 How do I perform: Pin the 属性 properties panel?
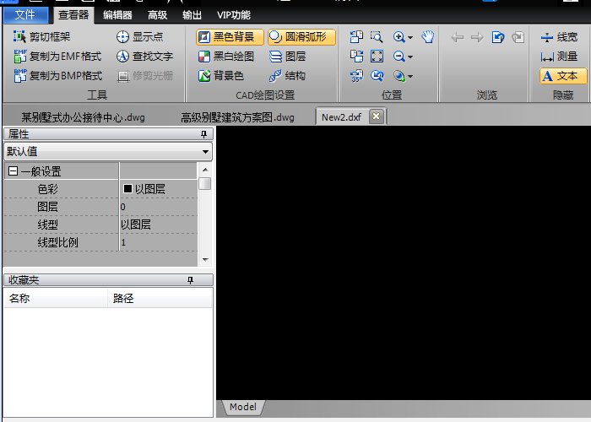pyautogui.click(x=203, y=134)
